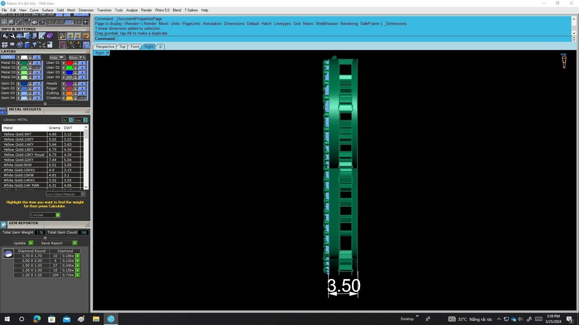This screenshot has width=579, height=325.
Task: Open the blue book icon
Action: (27, 45)
